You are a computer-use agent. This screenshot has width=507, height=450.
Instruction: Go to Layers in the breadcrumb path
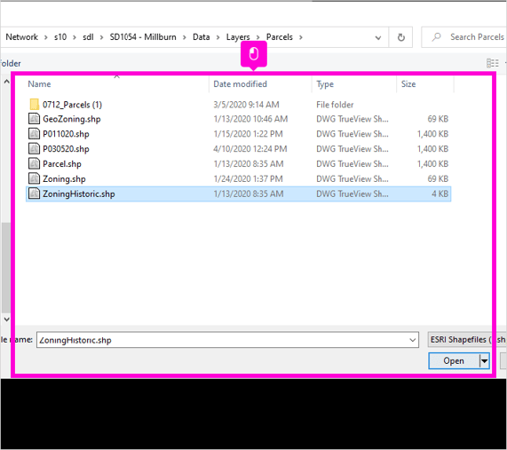coord(238,37)
